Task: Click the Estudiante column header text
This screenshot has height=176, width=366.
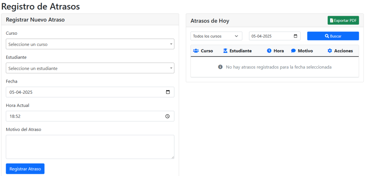Action: pos(241,51)
